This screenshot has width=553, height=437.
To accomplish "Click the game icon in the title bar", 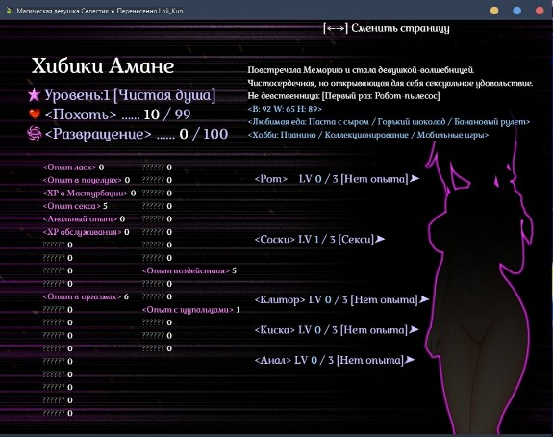I will click(x=9, y=11).
